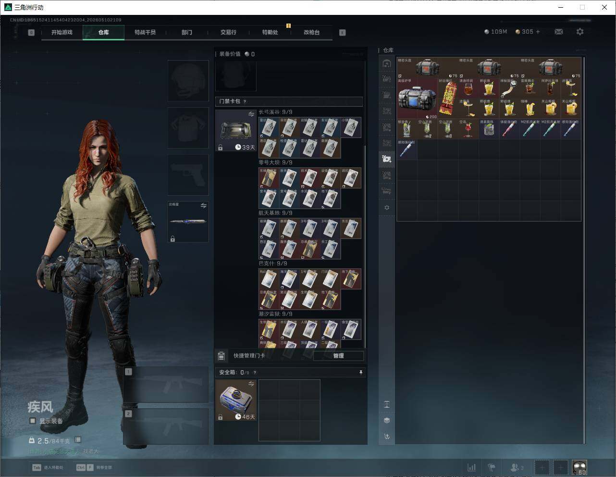
Task: Select primary weapon slot 2
Action: pyautogui.click(x=166, y=427)
